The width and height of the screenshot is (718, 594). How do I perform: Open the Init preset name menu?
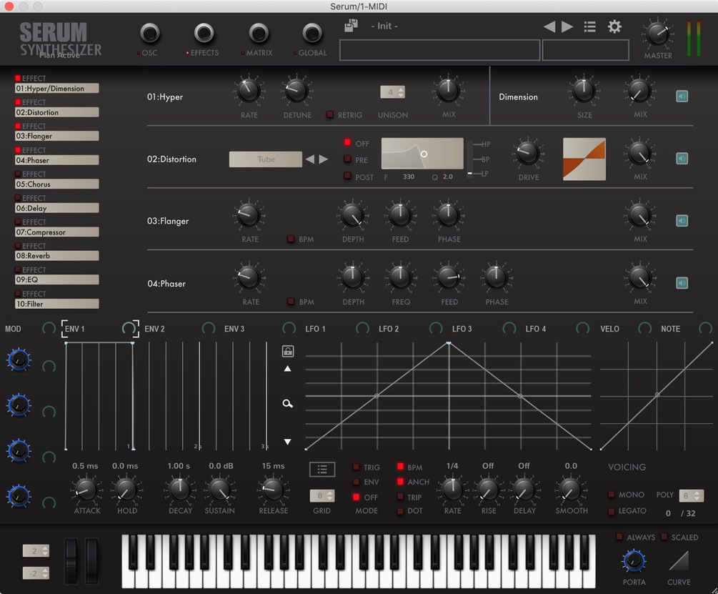point(384,26)
